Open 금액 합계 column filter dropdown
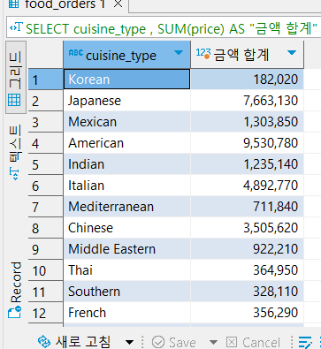Viewport: 321px width, 349px height. [292, 53]
